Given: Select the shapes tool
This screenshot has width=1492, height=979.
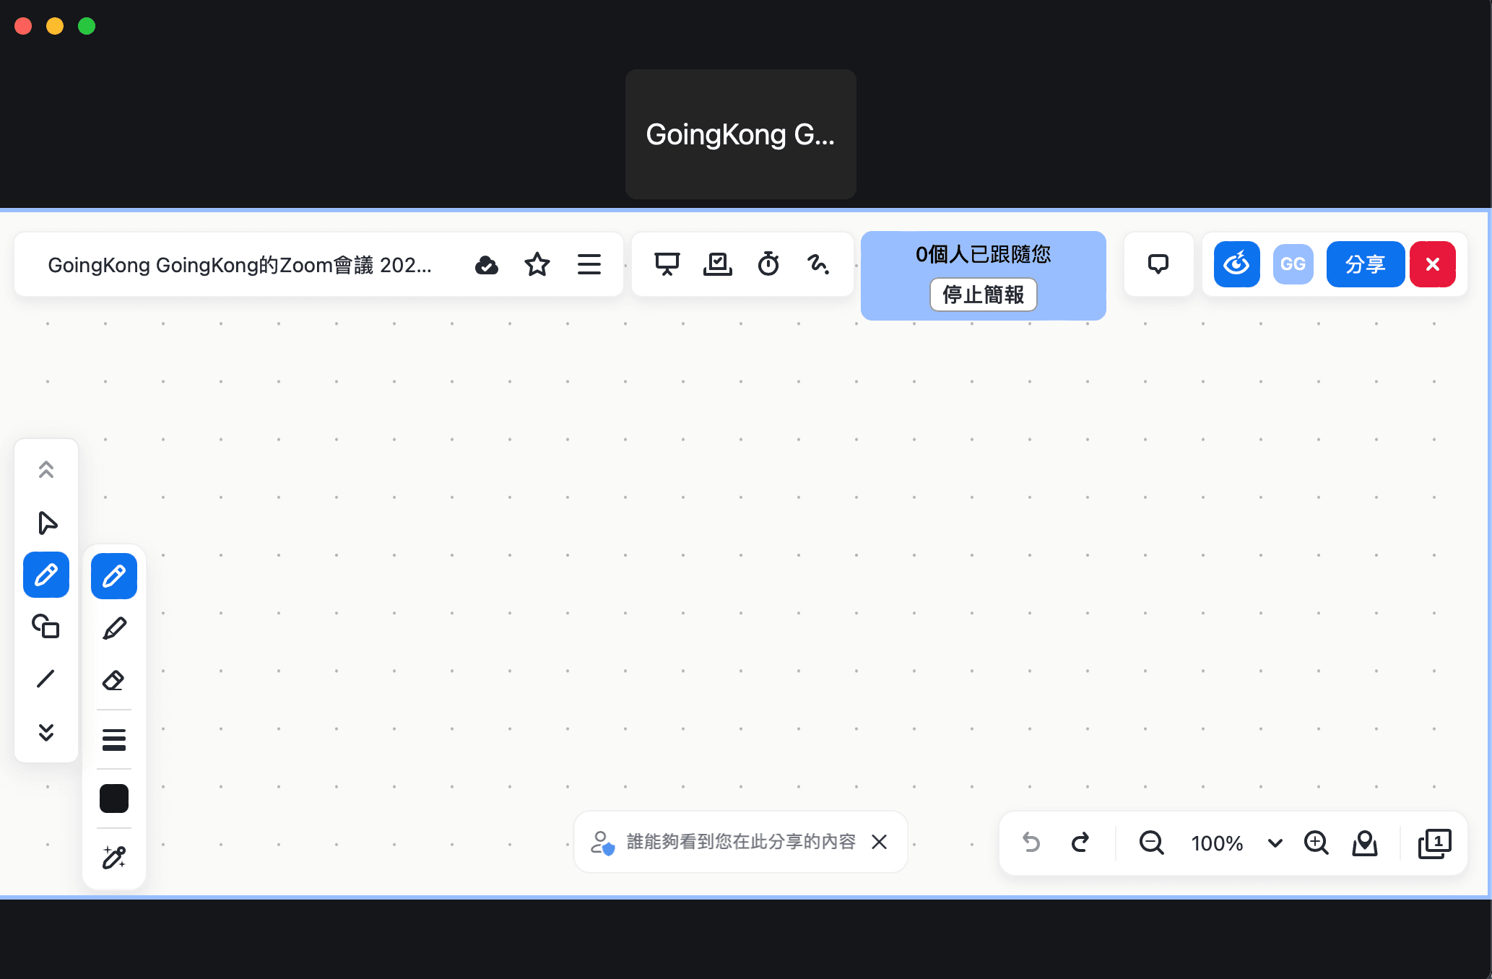Looking at the screenshot, I should 46,627.
